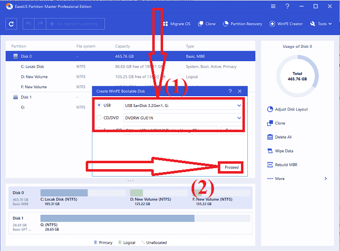Select the 'D: New Volume' partition row

click(130, 77)
